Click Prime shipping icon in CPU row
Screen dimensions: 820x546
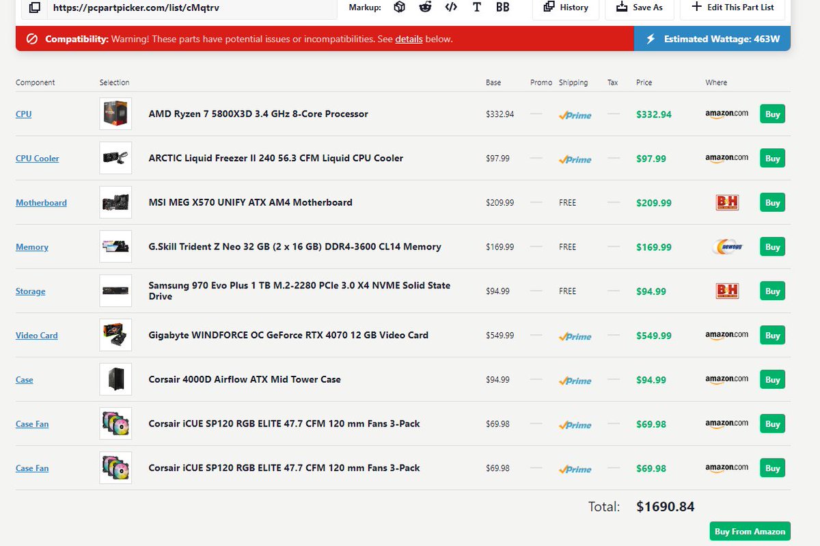click(x=575, y=115)
